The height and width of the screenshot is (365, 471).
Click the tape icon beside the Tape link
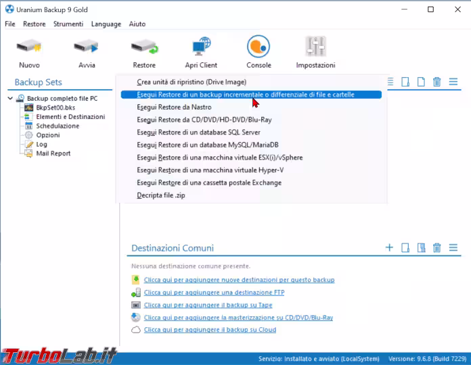(136, 305)
